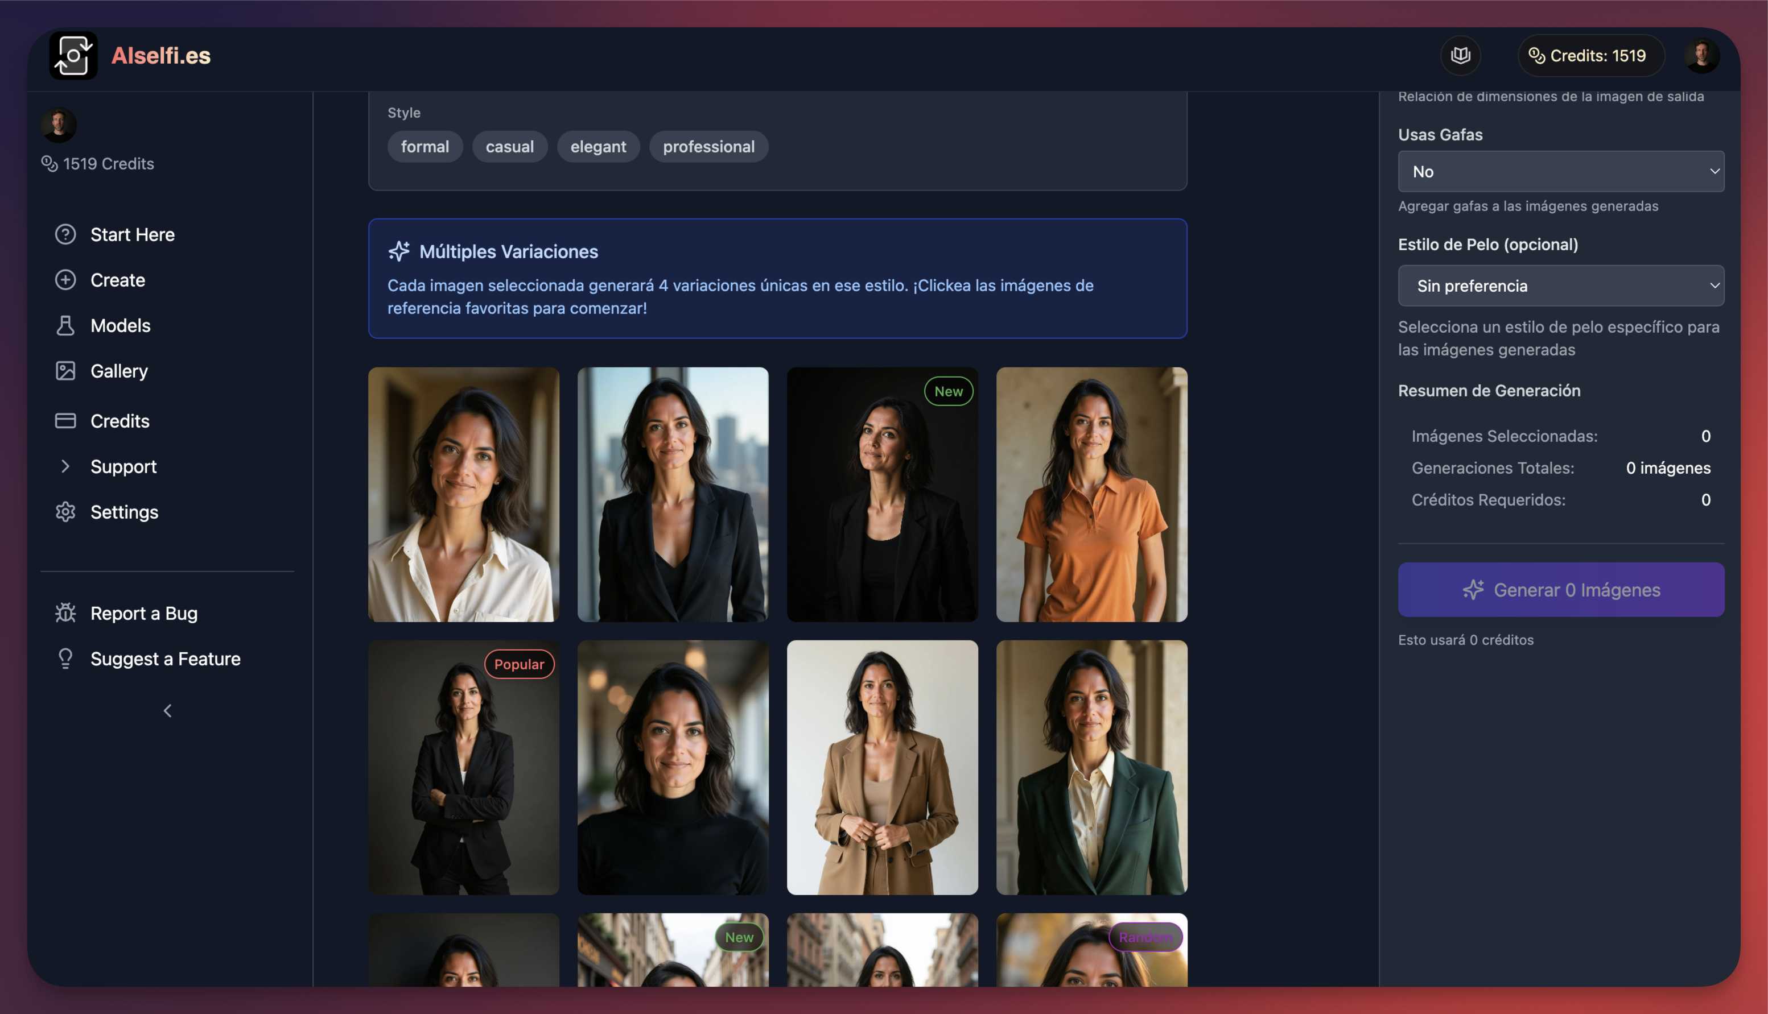The image size is (1768, 1014).
Task: Click the Gallery picture icon
Action: coord(65,370)
